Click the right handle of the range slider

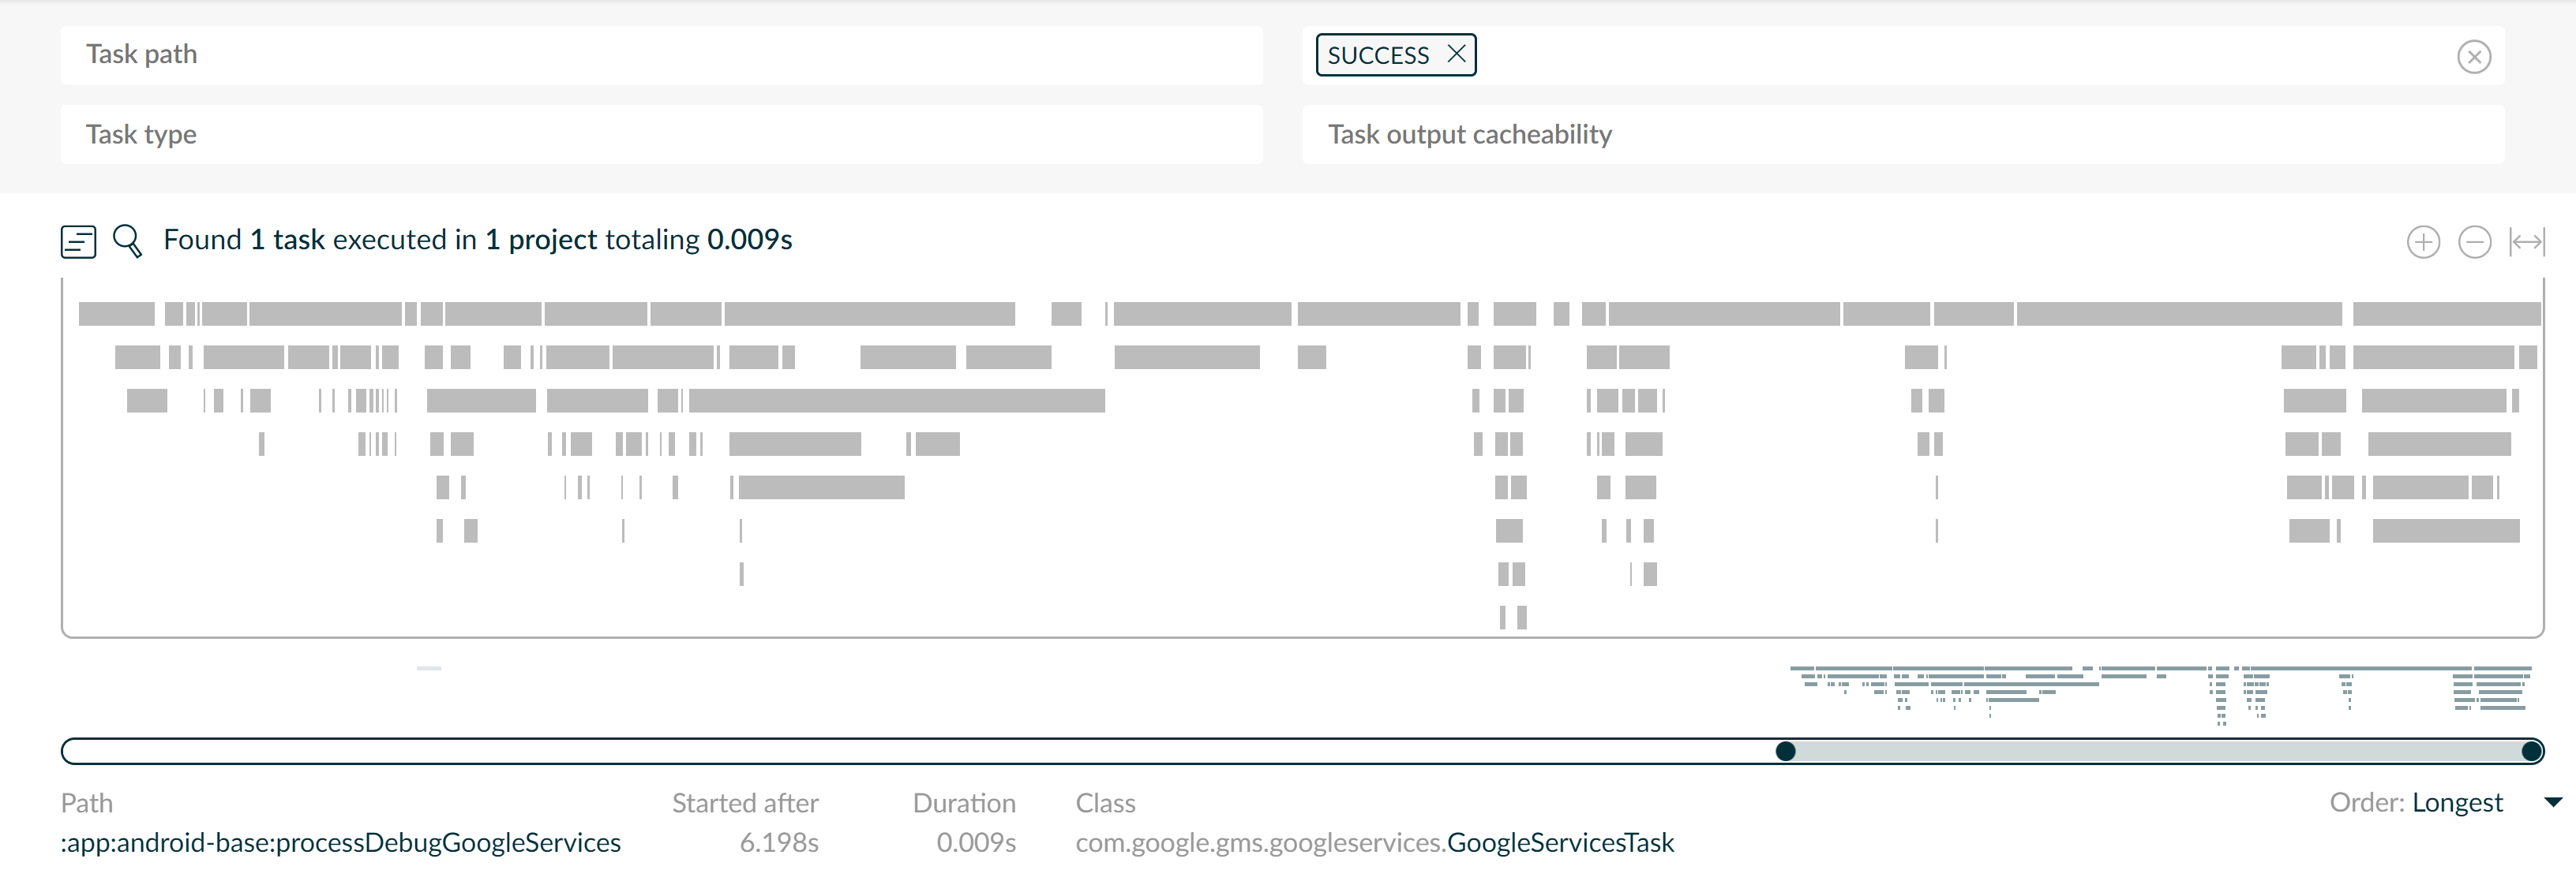click(x=2531, y=752)
